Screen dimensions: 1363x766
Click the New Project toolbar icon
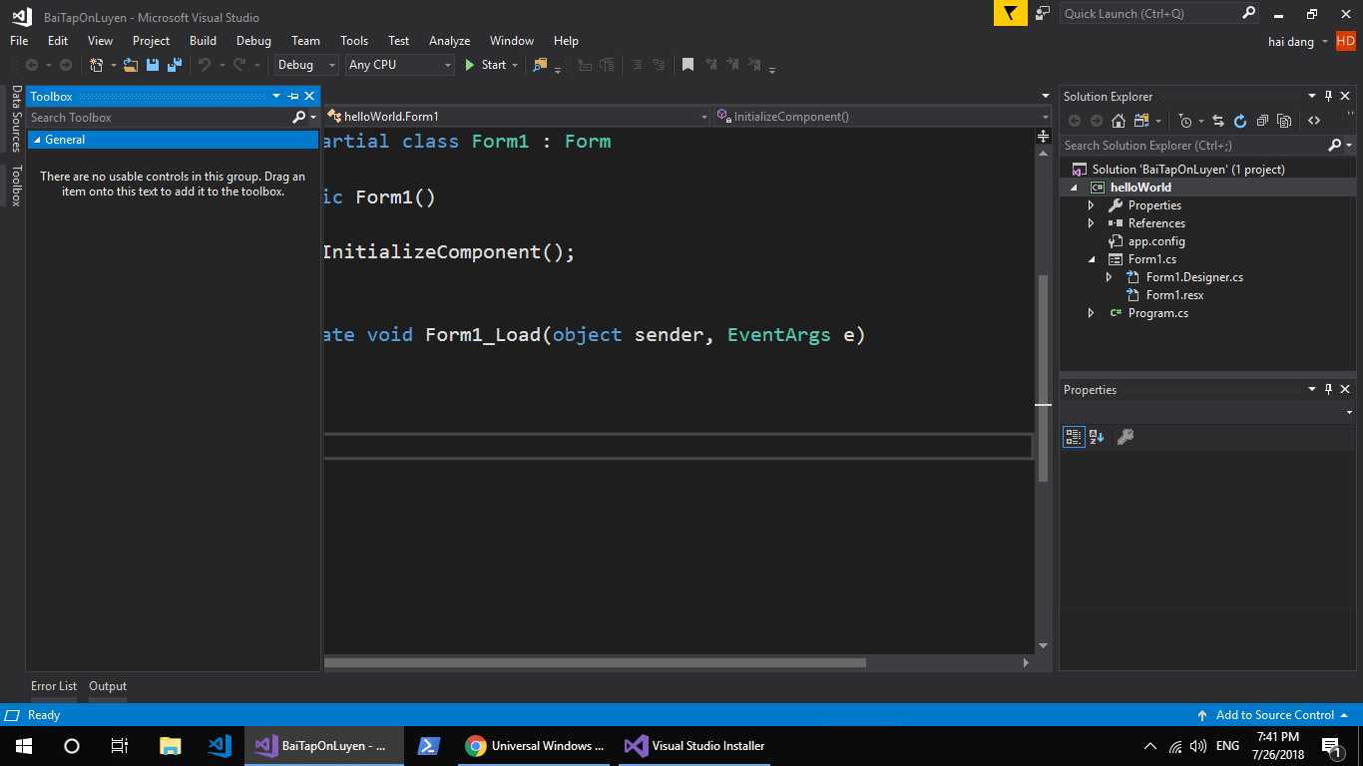pos(97,65)
